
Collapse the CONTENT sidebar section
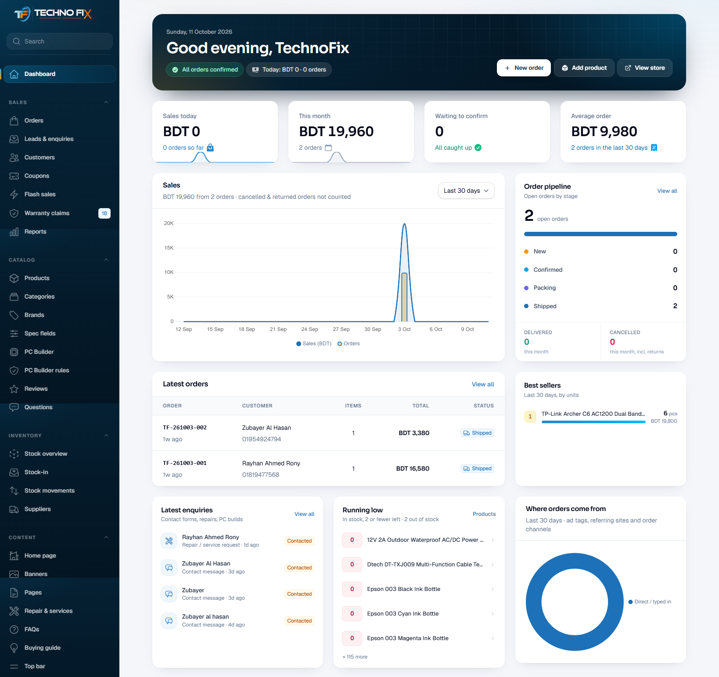[x=106, y=537]
